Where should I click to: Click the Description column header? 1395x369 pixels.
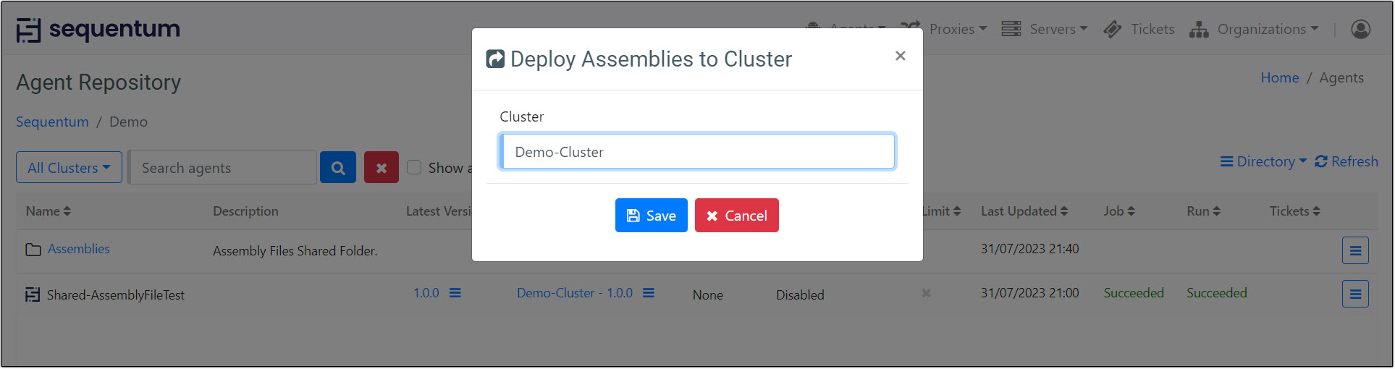[245, 211]
